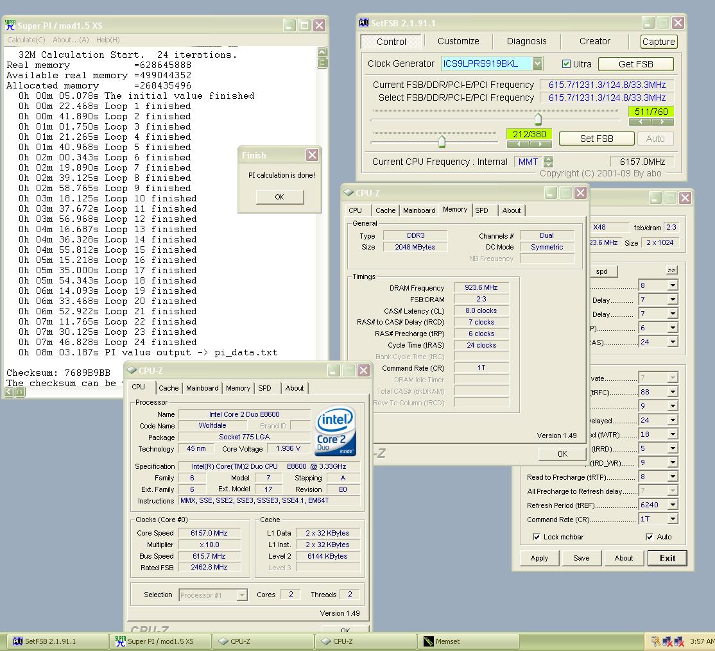This screenshot has width=715, height=651.
Task: Click the Super PI title bar icon
Action: [x=10, y=25]
